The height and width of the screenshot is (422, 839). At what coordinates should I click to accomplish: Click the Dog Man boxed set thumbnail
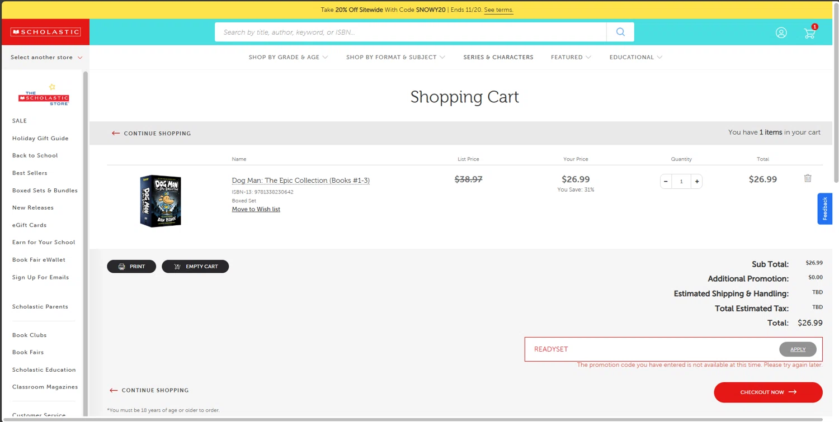click(161, 201)
